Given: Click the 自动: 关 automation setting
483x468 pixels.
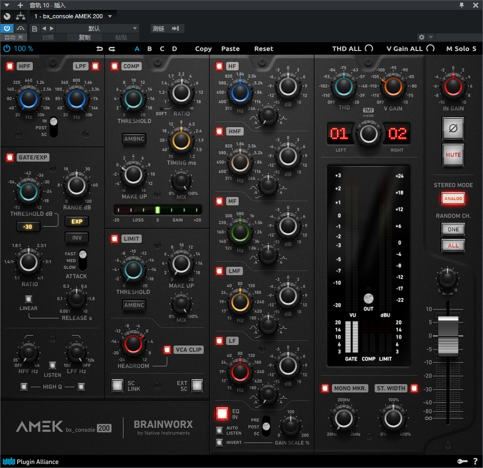Looking at the screenshot, I should point(14,38).
